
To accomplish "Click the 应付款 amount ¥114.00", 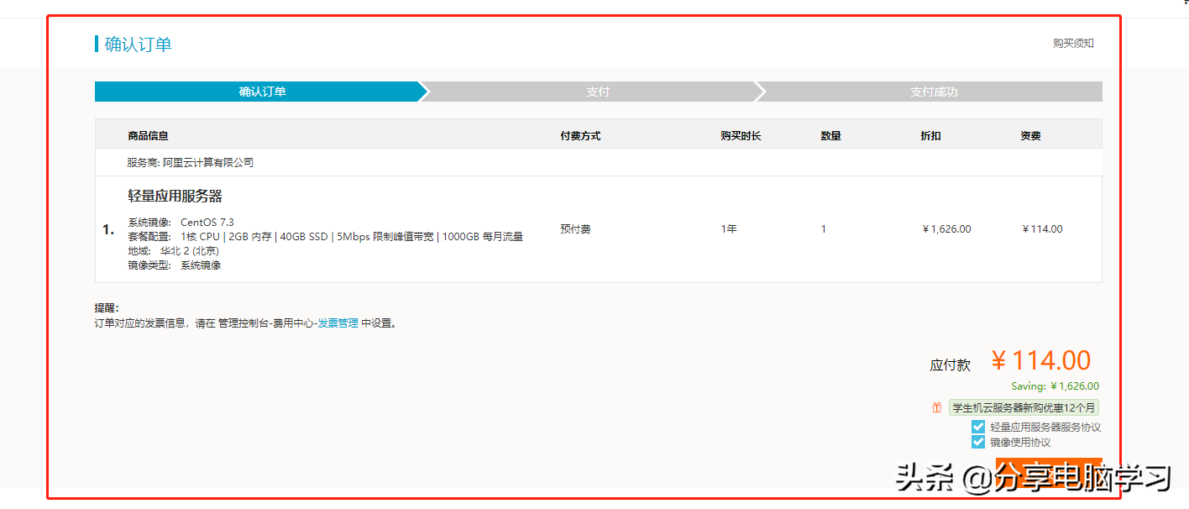I will tap(1040, 360).
